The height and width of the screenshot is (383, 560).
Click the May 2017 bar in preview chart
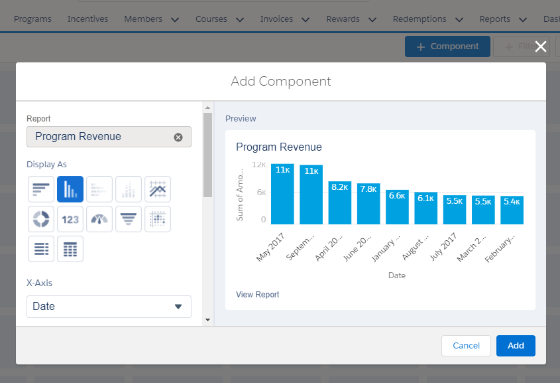(x=282, y=194)
